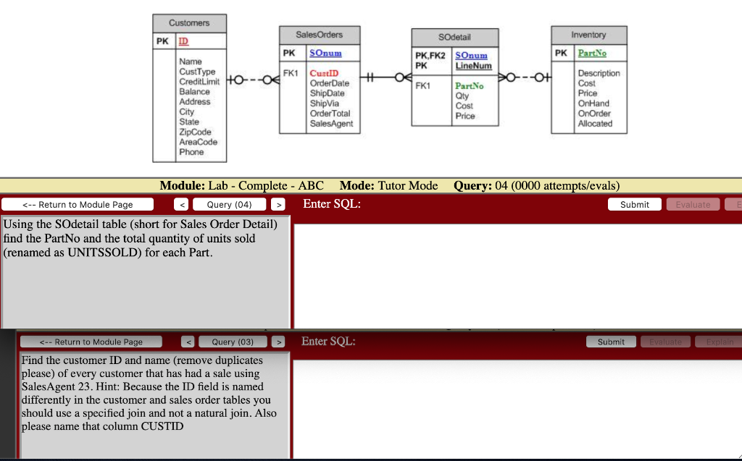Click the next-query arrow for Query (04)
The width and height of the screenshot is (742, 461).
coord(278,204)
